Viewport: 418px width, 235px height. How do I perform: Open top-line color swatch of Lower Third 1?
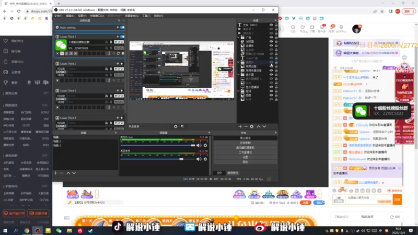click(x=119, y=42)
